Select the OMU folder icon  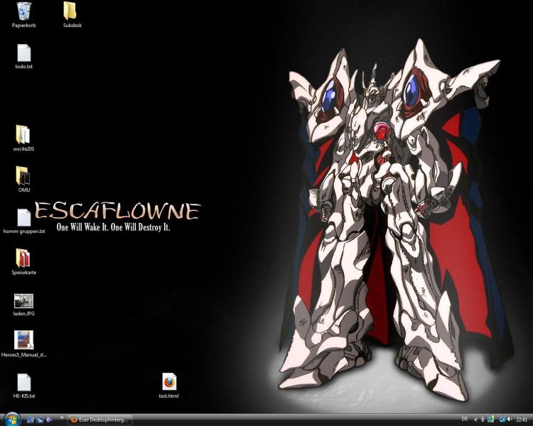coord(23,175)
